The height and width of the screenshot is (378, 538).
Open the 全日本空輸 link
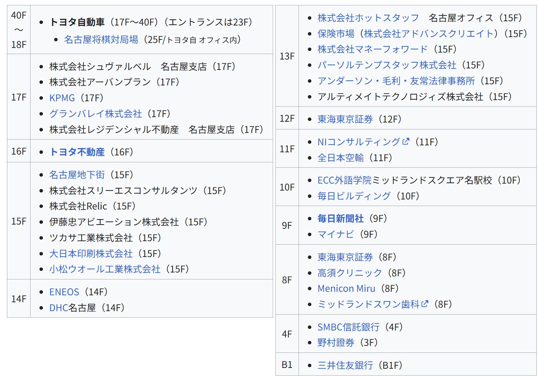[340, 158]
